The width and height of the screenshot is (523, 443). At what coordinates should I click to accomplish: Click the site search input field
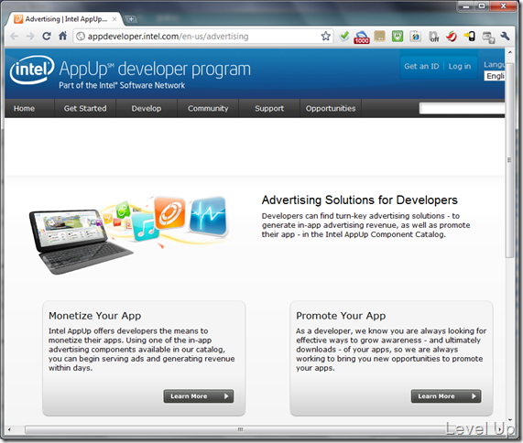(x=462, y=108)
